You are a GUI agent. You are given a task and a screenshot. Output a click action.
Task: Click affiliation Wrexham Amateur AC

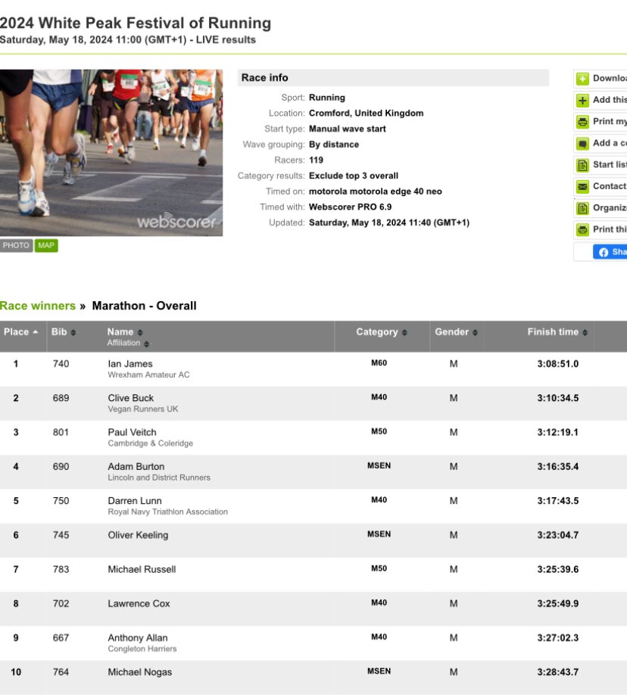click(148, 375)
